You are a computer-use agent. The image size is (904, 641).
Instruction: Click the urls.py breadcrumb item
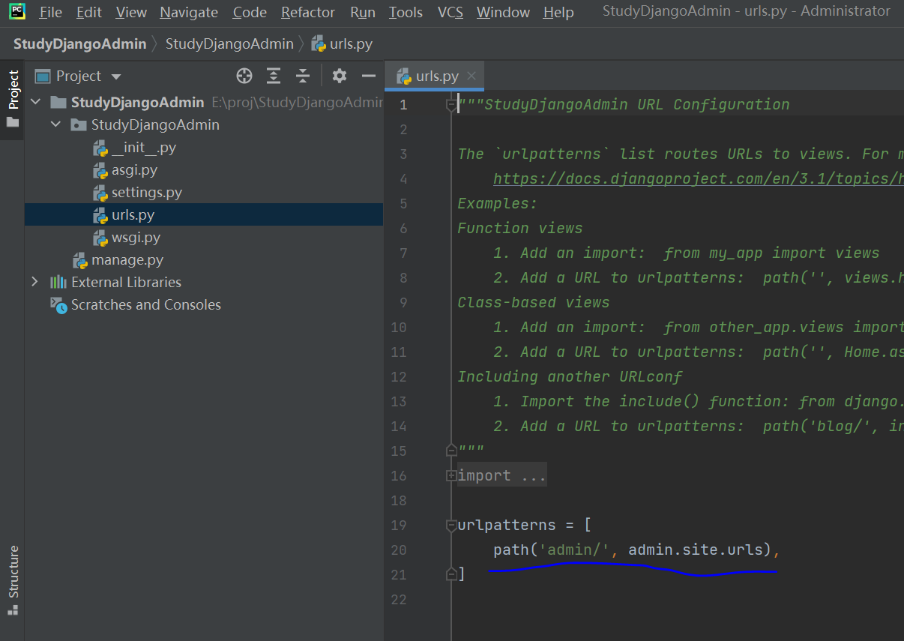click(342, 43)
